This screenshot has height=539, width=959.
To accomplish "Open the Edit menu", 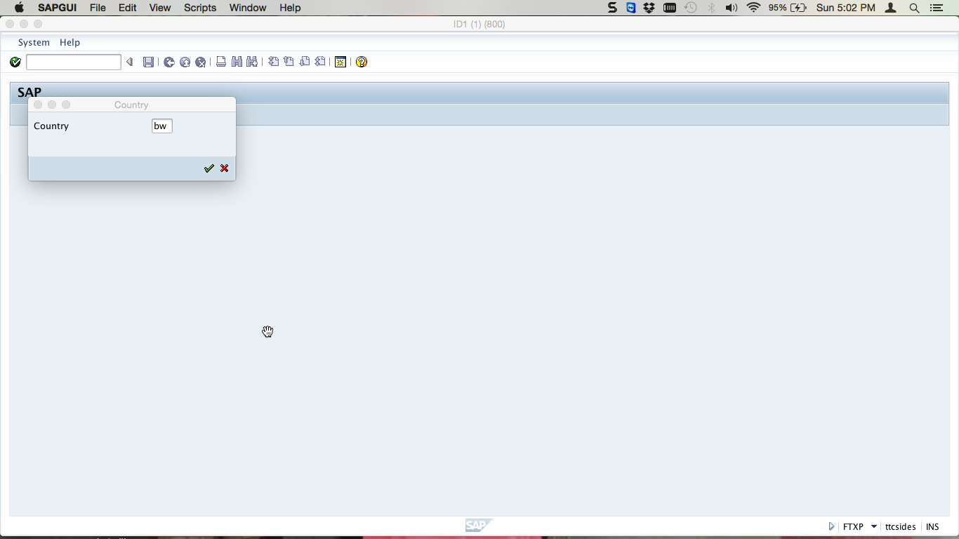I will [x=127, y=8].
